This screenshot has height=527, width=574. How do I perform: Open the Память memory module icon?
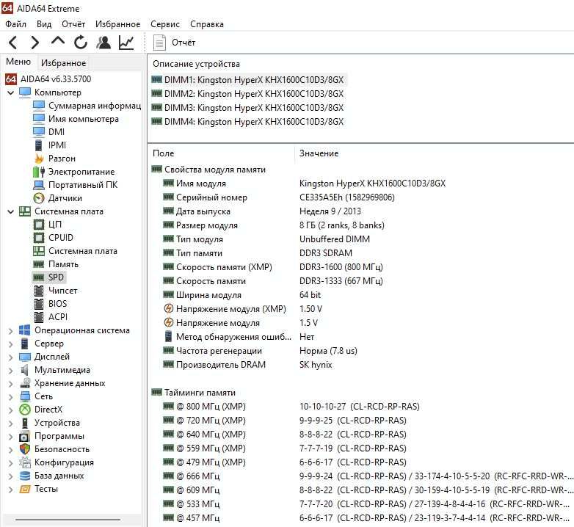[x=39, y=264]
